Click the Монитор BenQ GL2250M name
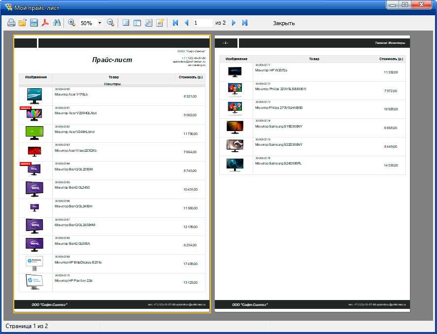The height and width of the screenshot is (334, 437). 73,169
